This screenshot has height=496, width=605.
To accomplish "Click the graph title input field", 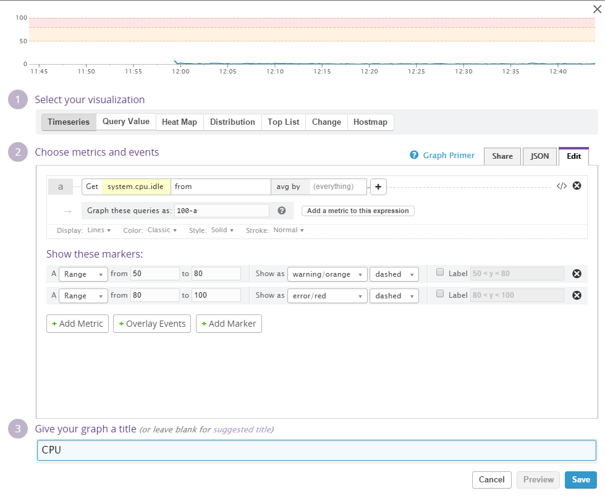I will click(x=316, y=450).
